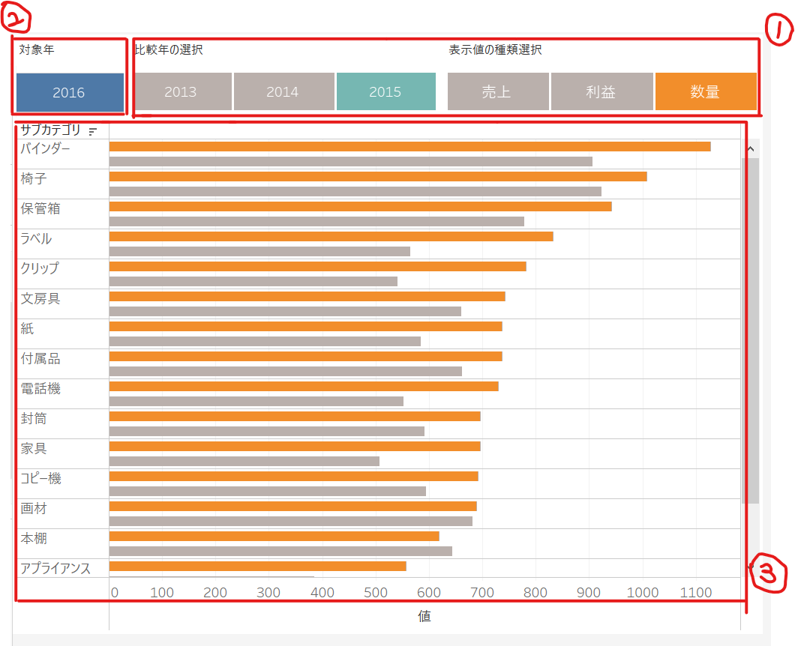Choose 2014 as comparison year
This screenshot has width=795, height=646.
284,91
